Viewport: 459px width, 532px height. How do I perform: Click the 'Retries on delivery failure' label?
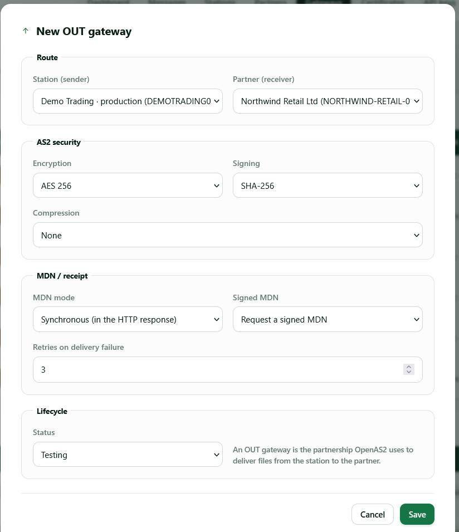coord(79,347)
